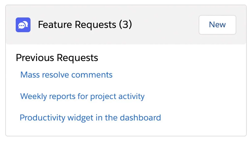
Task: View the weekly reports feature request
Action: [x=82, y=96]
